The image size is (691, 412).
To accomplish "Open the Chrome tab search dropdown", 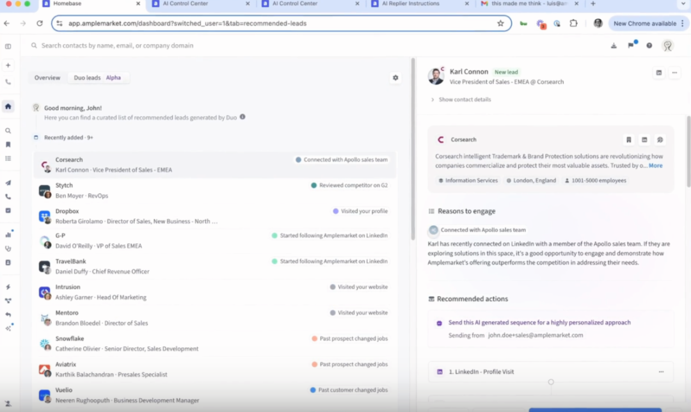I will click(683, 4).
